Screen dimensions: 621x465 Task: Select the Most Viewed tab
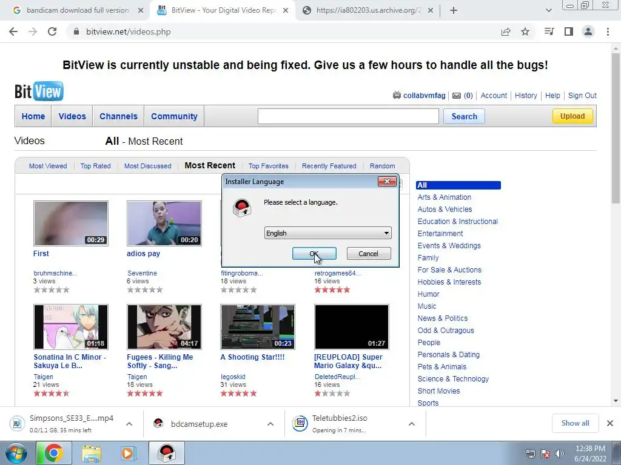48,166
